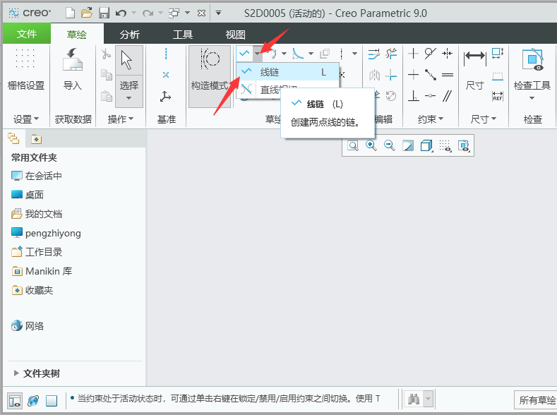Open the fillet type dropdown arrow
This screenshot has height=415, width=557.
[x=311, y=54]
